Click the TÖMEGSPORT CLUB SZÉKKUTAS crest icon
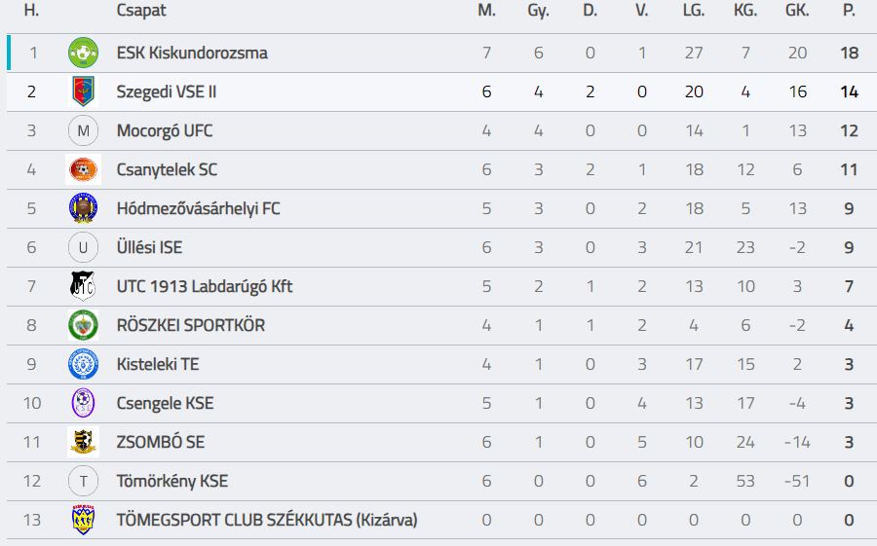 83,520
